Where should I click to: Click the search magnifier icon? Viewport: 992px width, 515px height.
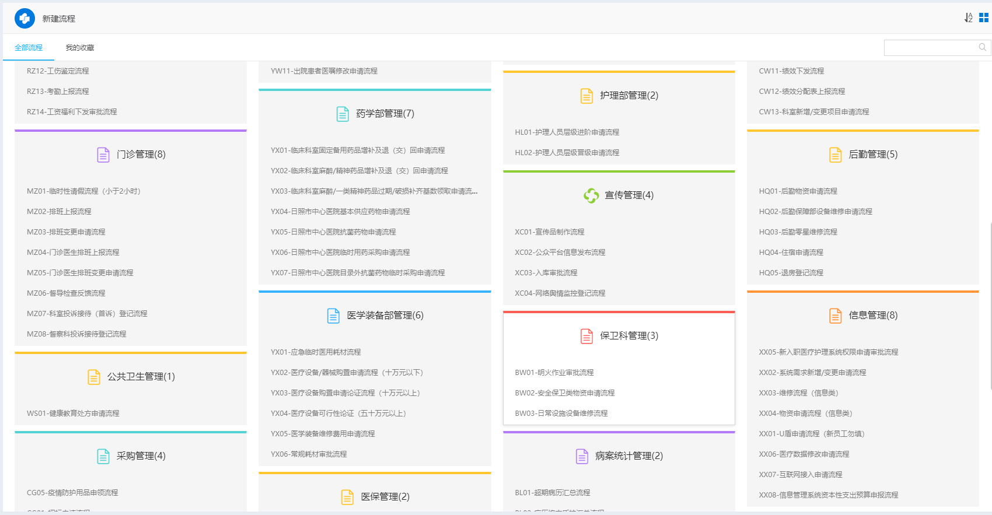point(982,47)
